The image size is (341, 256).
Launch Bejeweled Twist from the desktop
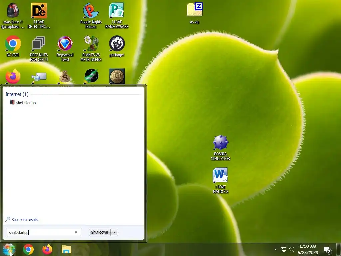[x=65, y=49]
